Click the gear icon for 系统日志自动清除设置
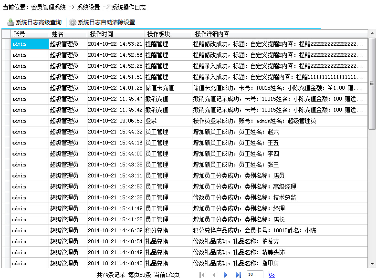 click(73, 22)
